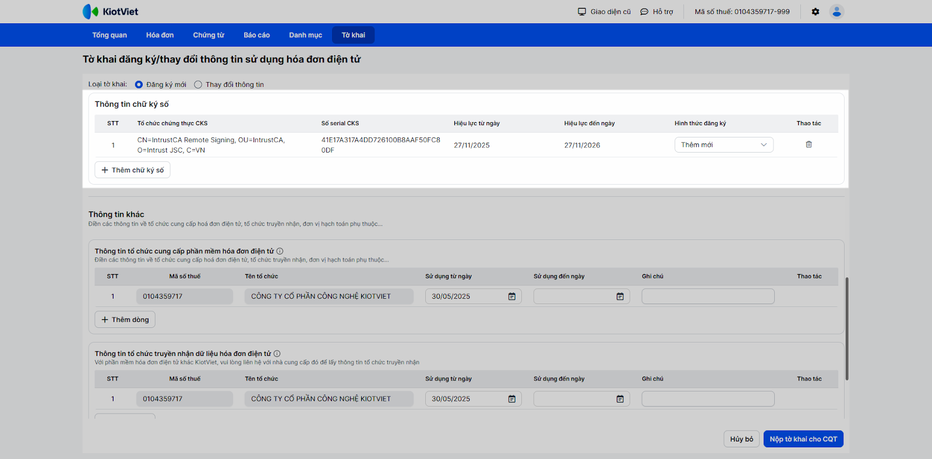Open the user account avatar
Viewport: 932px width, 459px height.
coord(836,12)
